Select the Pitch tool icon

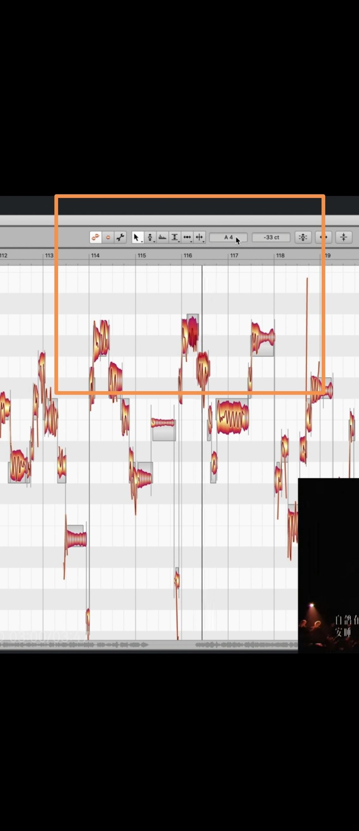pyautogui.click(x=150, y=237)
